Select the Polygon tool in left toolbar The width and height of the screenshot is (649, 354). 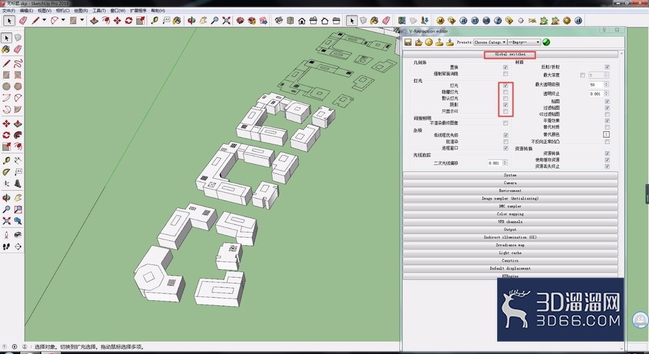tap(18, 86)
